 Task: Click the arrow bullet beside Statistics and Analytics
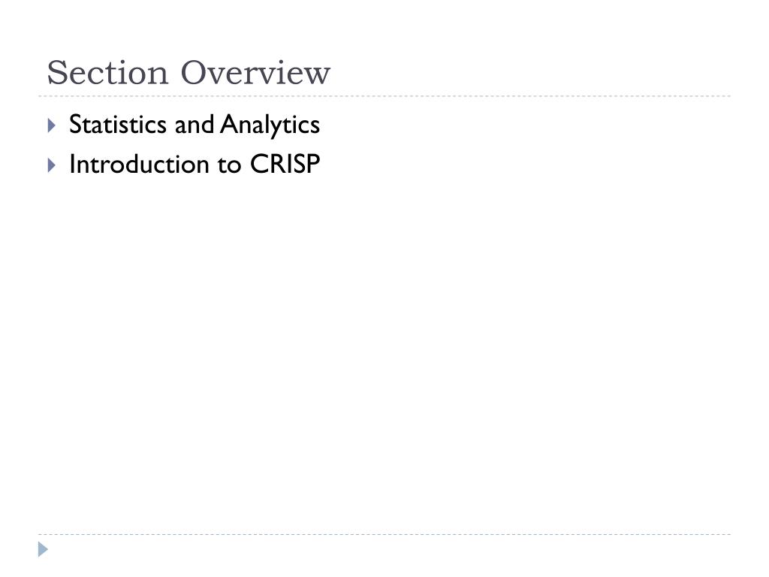52,125
